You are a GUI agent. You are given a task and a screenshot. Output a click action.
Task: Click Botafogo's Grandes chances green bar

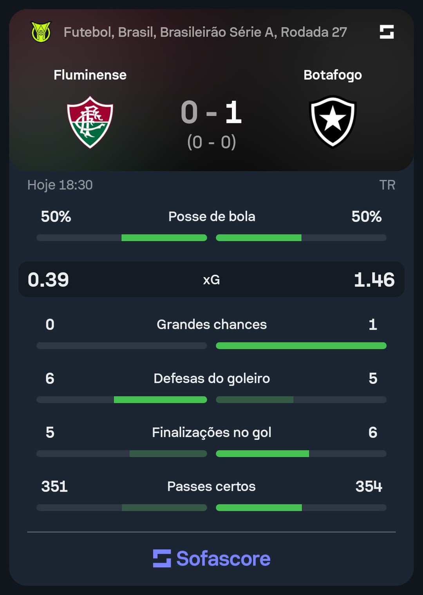(301, 346)
